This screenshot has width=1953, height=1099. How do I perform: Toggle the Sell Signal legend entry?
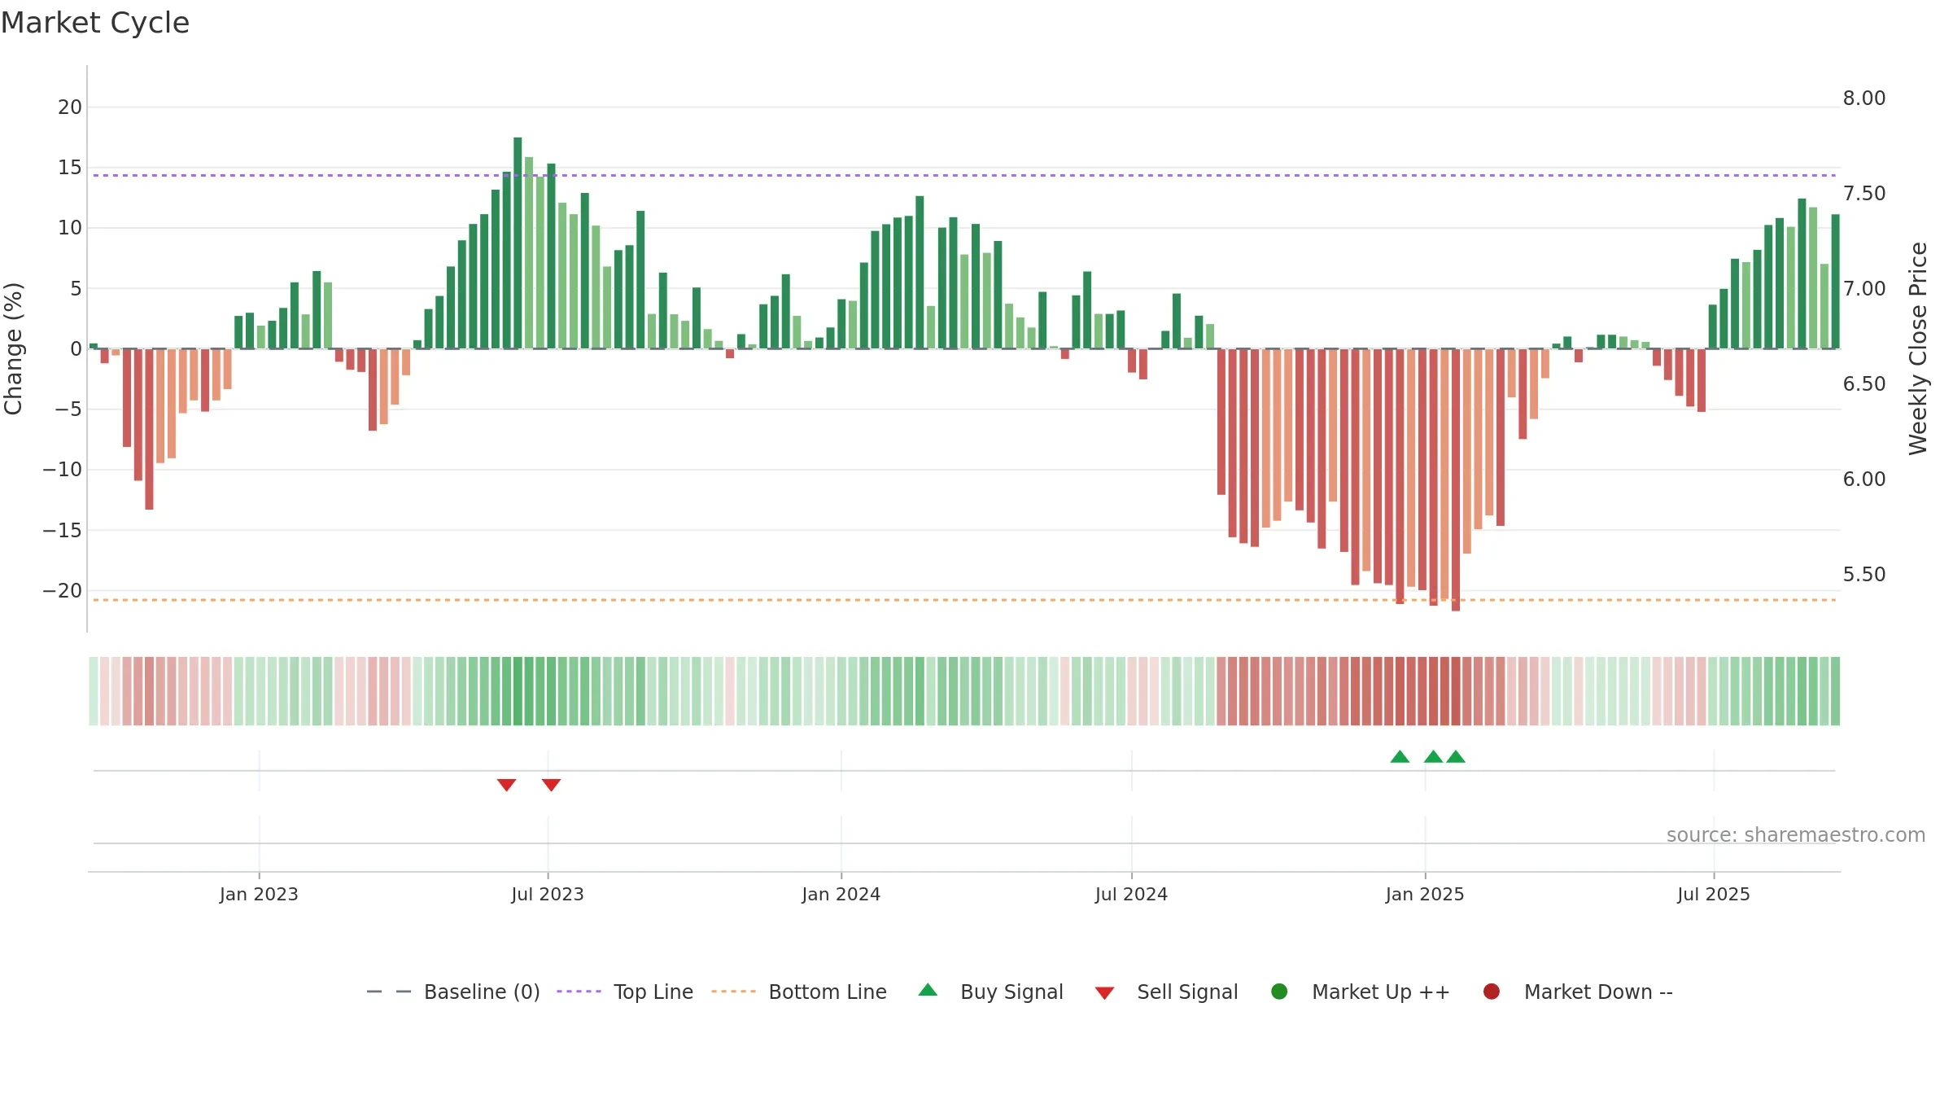click(1166, 992)
